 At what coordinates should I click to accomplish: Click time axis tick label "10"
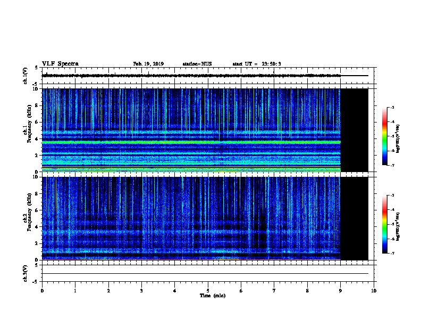point(374,291)
